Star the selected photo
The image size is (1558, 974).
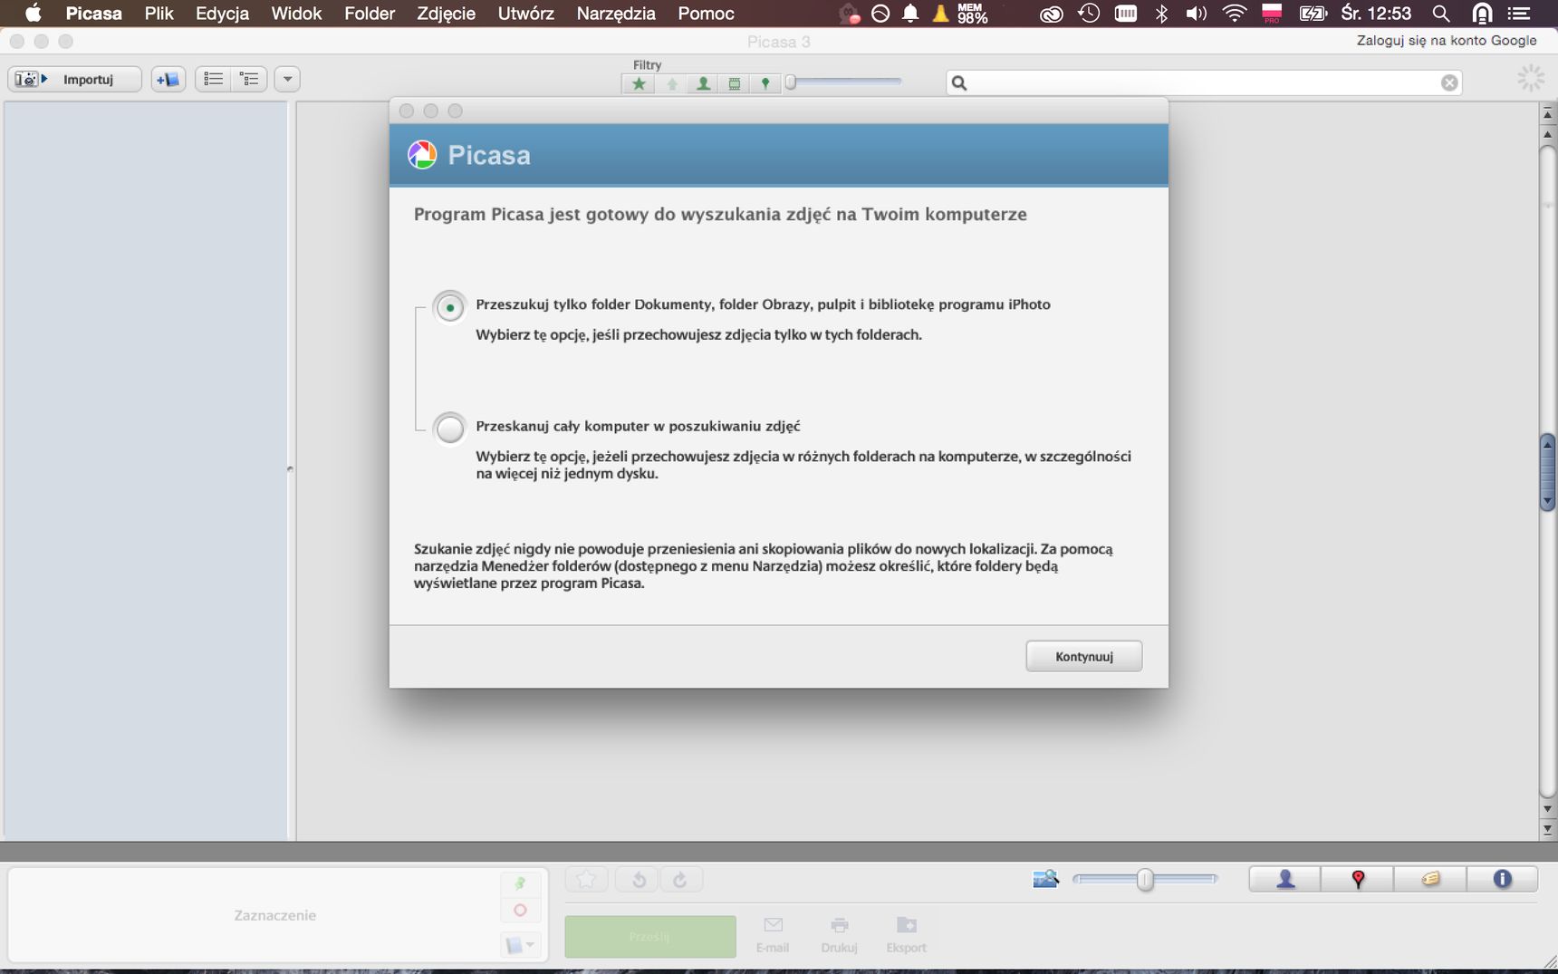coord(586,879)
